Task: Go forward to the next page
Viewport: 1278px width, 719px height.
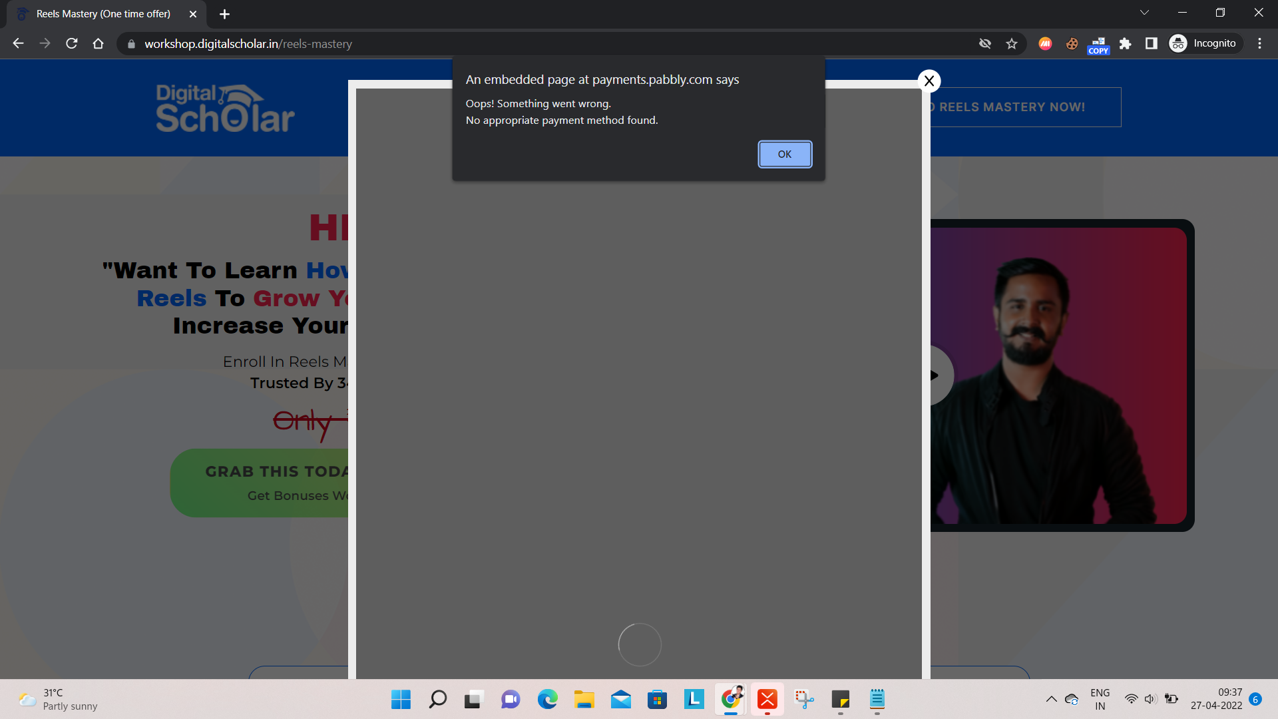Action: click(45, 44)
